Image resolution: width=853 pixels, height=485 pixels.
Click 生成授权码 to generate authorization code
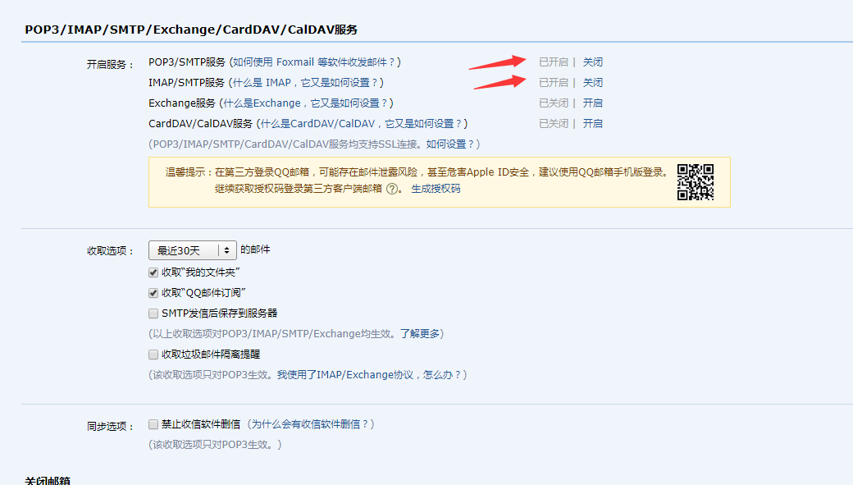pos(436,188)
